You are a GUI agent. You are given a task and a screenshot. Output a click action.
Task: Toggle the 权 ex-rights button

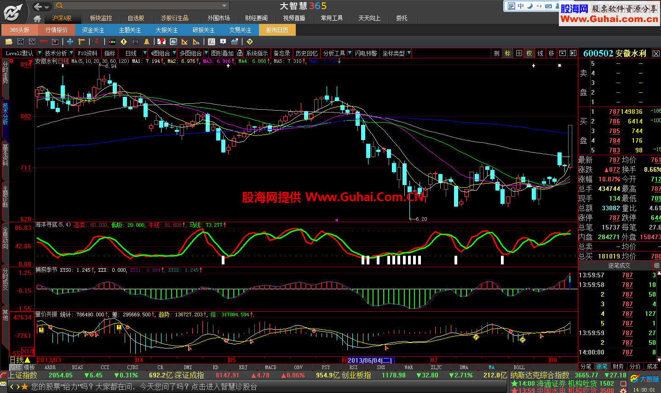click(529, 53)
